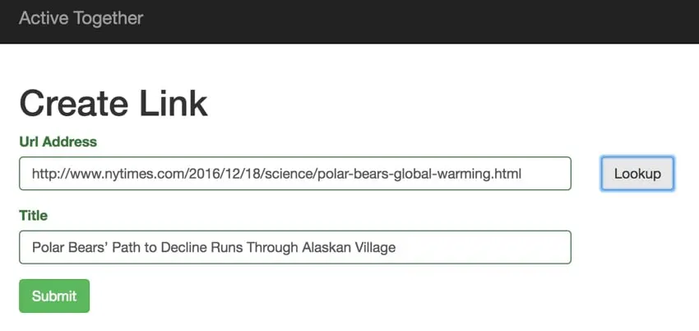Click the word Through in Title field
699x331 pixels.
point(272,247)
